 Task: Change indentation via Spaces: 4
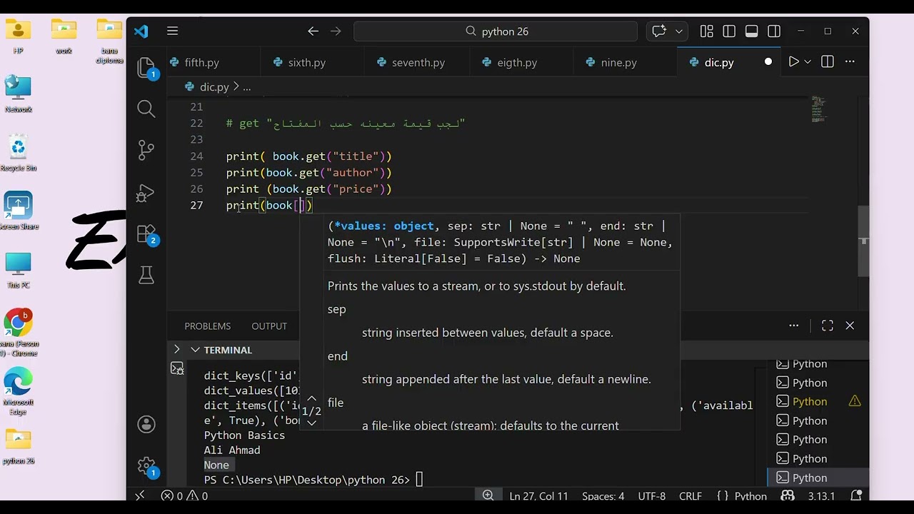603,495
